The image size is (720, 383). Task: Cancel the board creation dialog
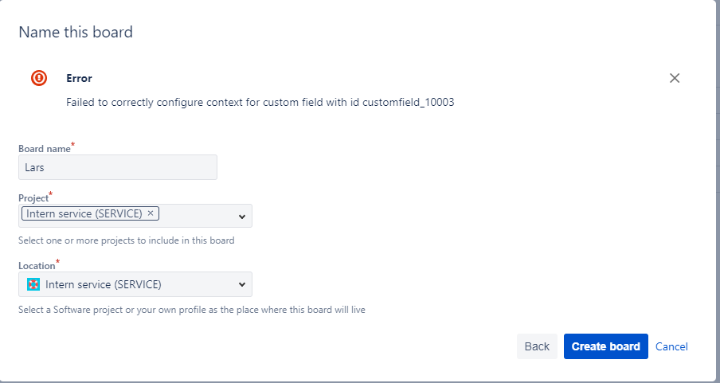coord(671,346)
